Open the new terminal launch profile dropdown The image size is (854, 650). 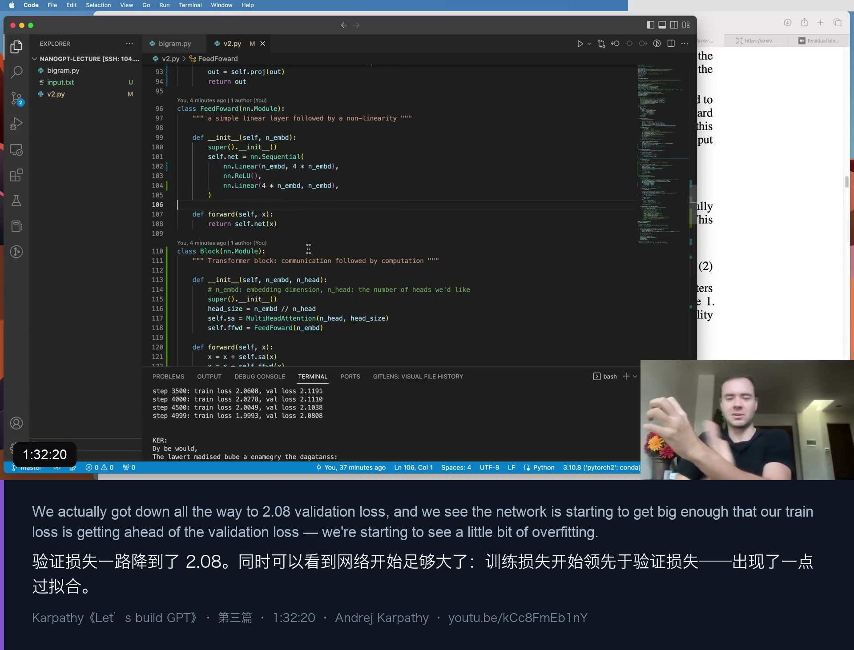pos(635,377)
